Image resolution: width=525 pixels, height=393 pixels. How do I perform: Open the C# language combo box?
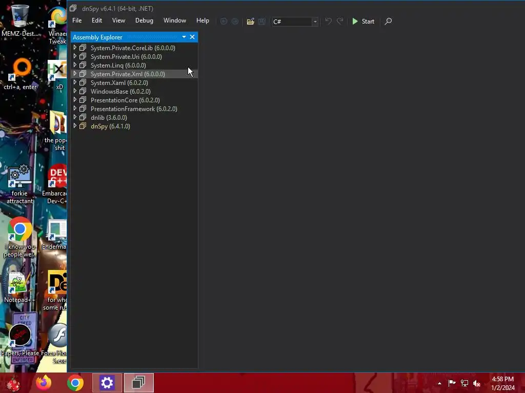point(295,21)
